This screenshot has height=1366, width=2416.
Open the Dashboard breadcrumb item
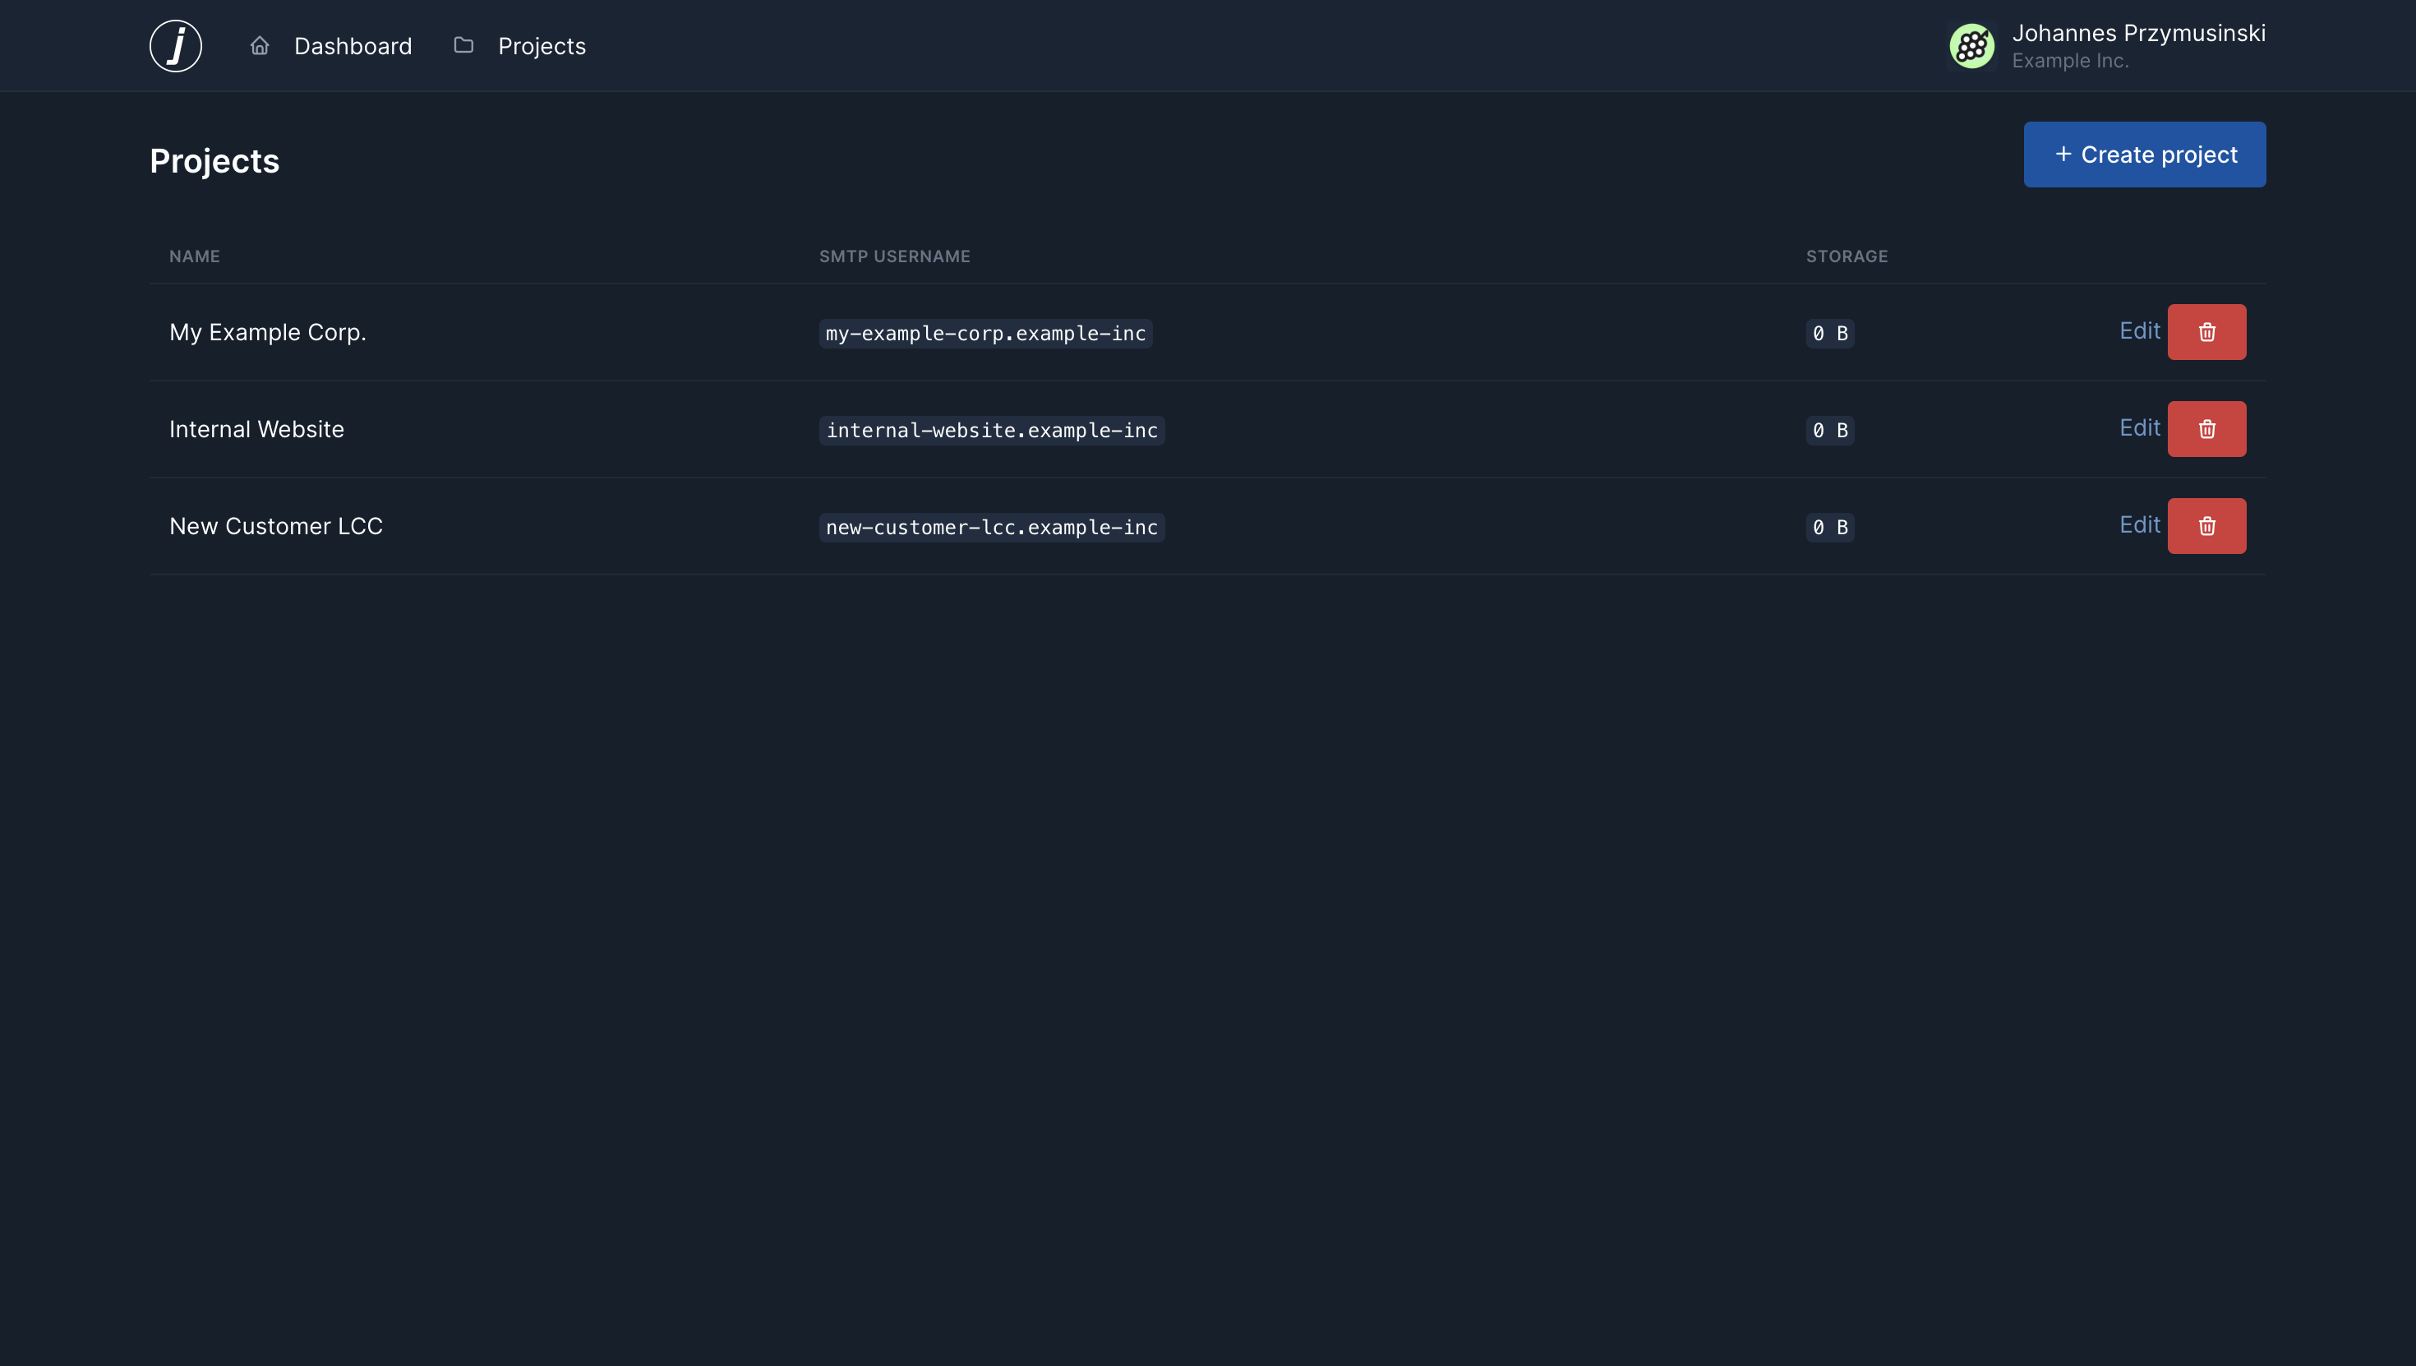pos(353,45)
